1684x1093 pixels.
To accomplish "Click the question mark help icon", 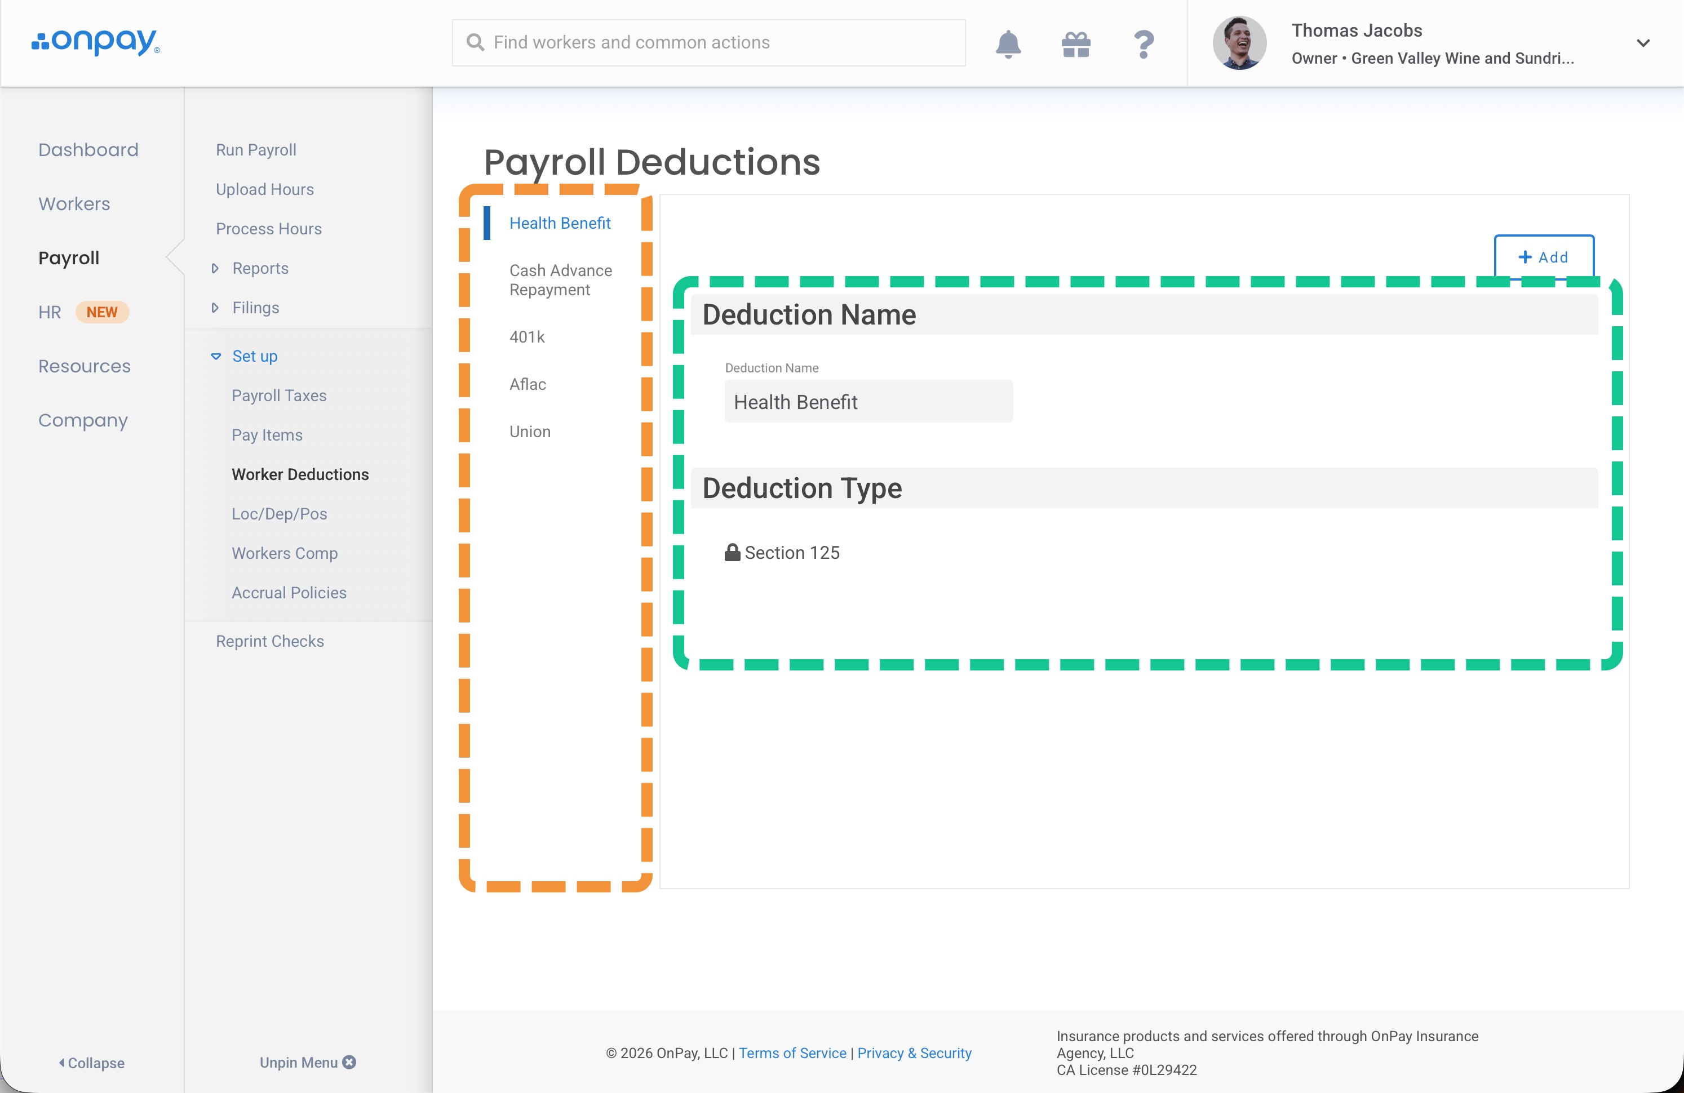I will [x=1144, y=44].
